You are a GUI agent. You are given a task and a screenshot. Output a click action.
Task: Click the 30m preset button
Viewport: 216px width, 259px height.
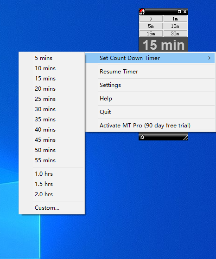175,33
